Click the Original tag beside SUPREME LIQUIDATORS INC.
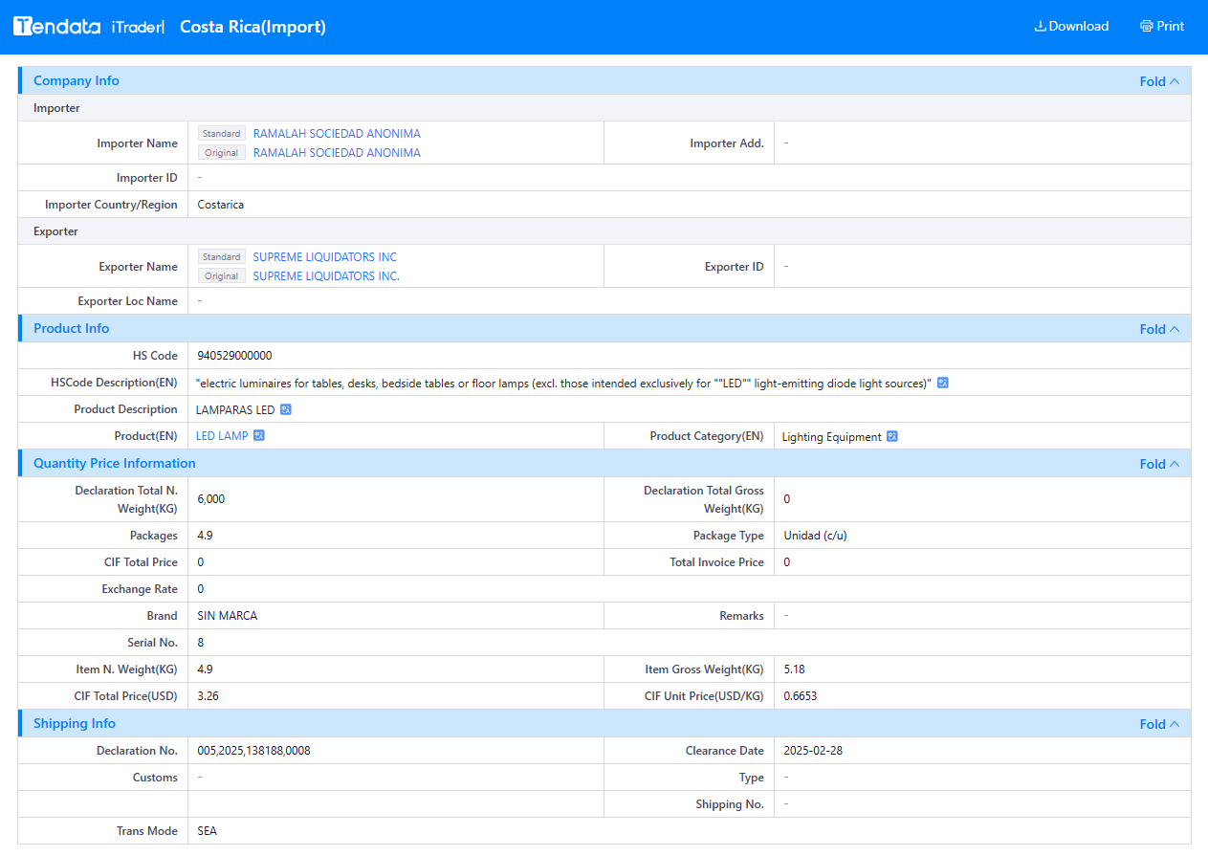Screen dimensions: 1208x856 point(222,276)
